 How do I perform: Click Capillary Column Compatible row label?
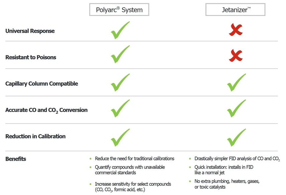pos(41,84)
